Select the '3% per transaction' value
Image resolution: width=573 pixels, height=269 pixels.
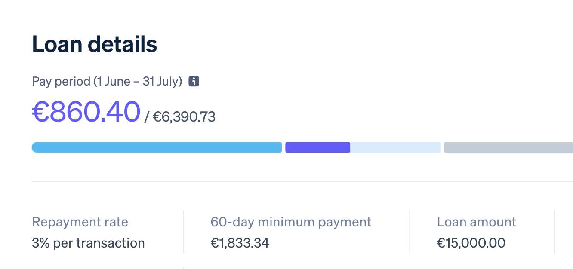[88, 243]
